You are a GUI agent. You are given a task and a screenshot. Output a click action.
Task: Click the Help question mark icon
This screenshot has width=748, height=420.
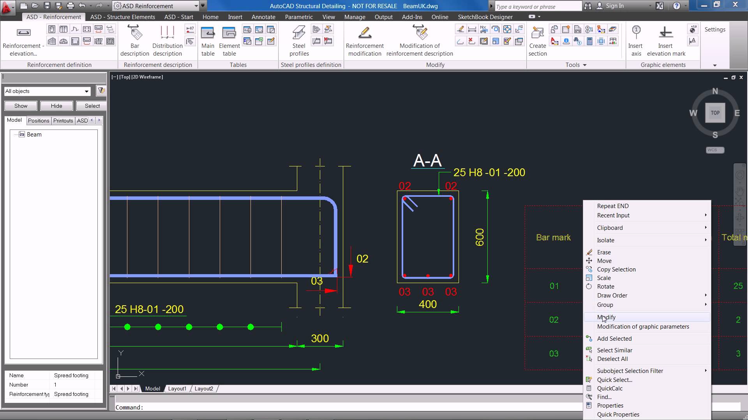pyautogui.click(x=677, y=6)
